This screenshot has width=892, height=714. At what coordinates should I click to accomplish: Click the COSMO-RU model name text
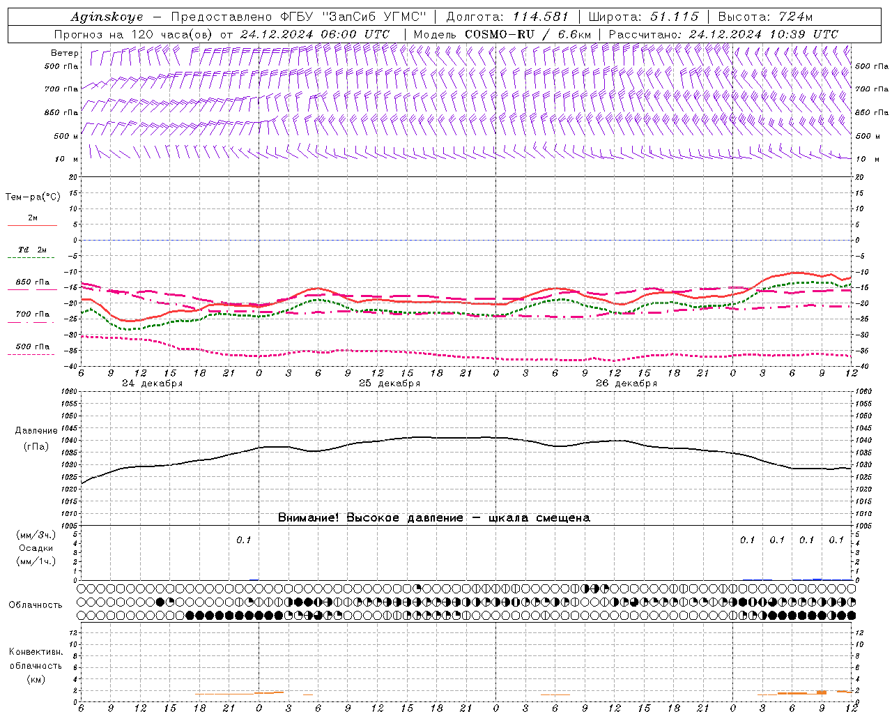click(500, 34)
